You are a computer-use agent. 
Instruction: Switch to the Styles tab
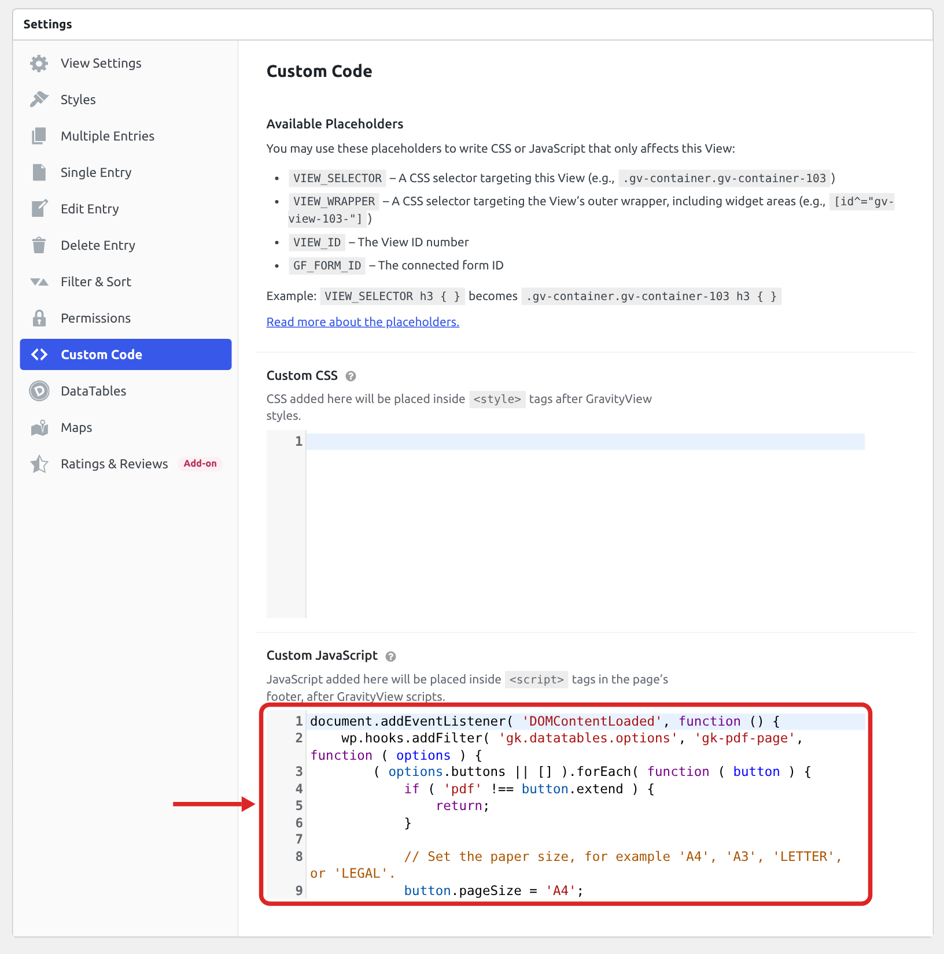[x=126, y=99]
